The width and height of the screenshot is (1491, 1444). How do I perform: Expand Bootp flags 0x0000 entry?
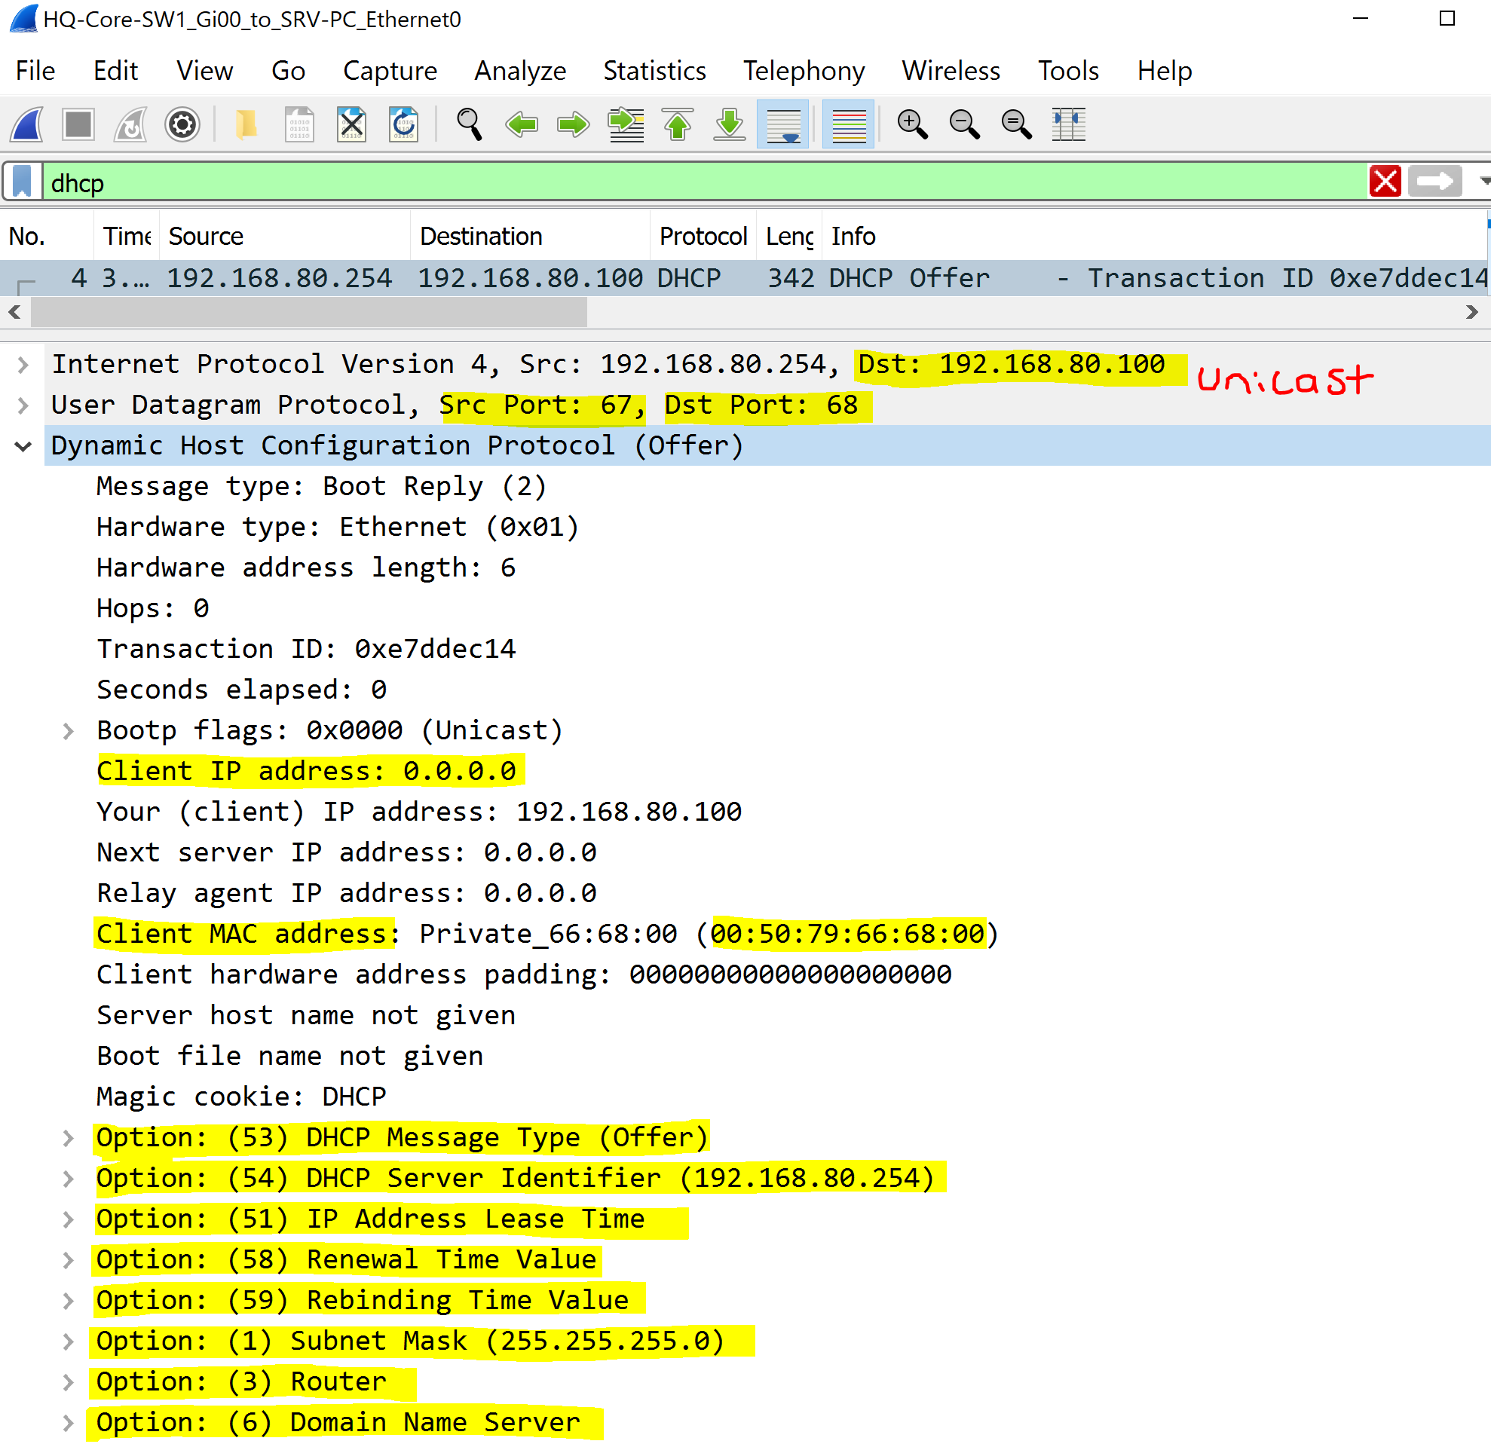tap(69, 732)
